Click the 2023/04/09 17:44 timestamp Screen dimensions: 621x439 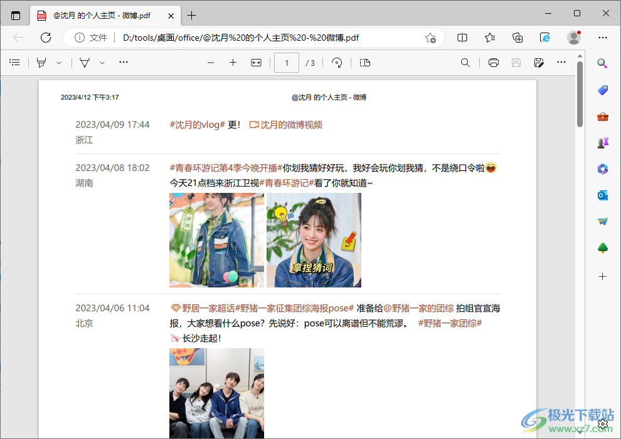coord(112,125)
